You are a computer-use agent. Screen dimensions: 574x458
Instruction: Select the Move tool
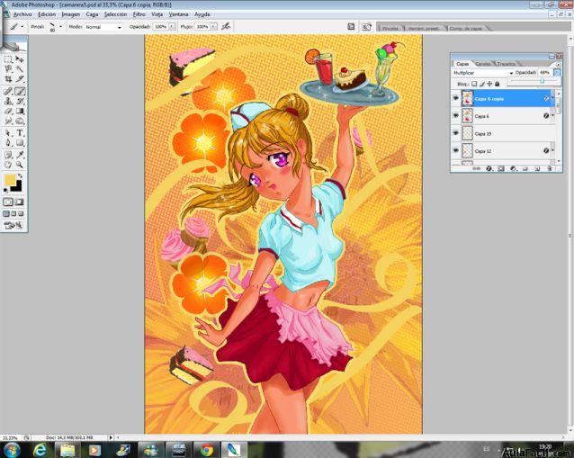(20, 59)
